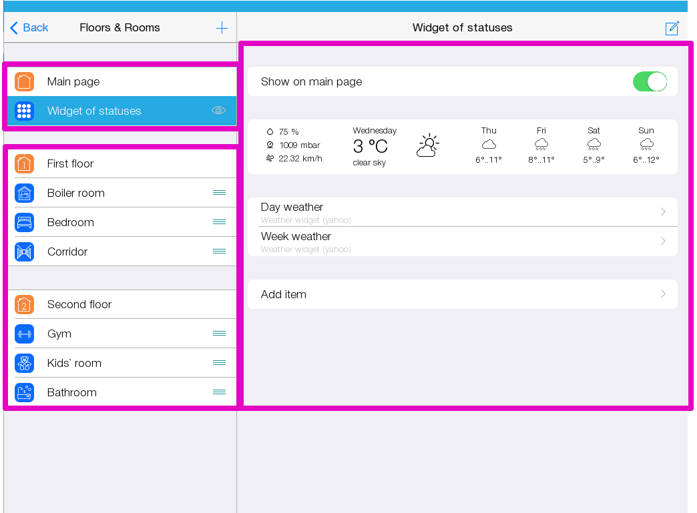Image resolution: width=697 pixels, height=513 pixels.
Task: Go Back from Floors & Rooms
Action: (x=29, y=28)
